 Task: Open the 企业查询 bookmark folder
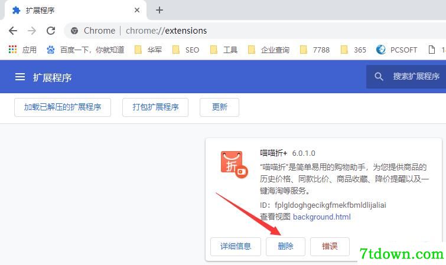pyautogui.click(x=269, y=50)
